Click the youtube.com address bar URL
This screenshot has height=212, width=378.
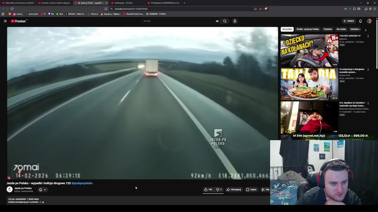click(131, 9)
